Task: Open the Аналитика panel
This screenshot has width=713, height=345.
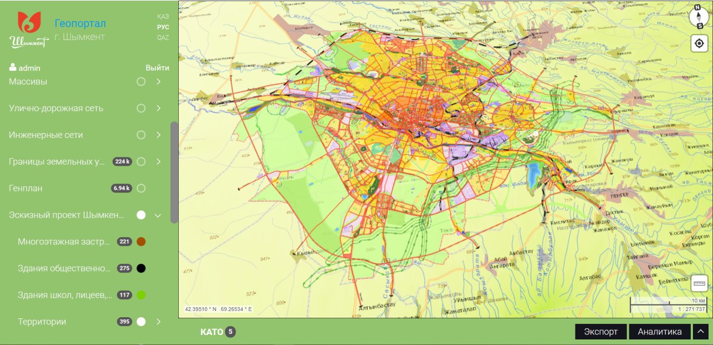Action: pyautogui.click(x=660, y=332)
